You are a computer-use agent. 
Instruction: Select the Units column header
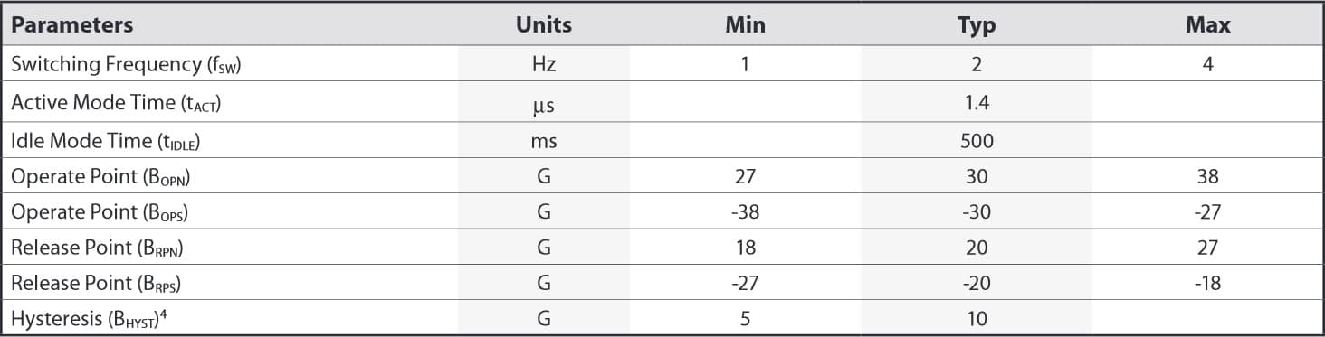click(544, 25)
